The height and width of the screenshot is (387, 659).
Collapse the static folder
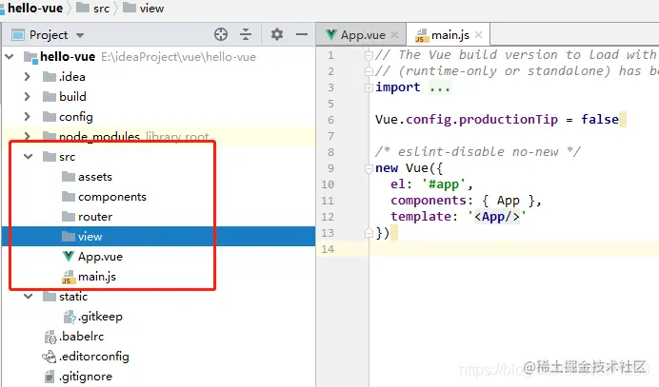pyautogui.click(x=29, y=297)
